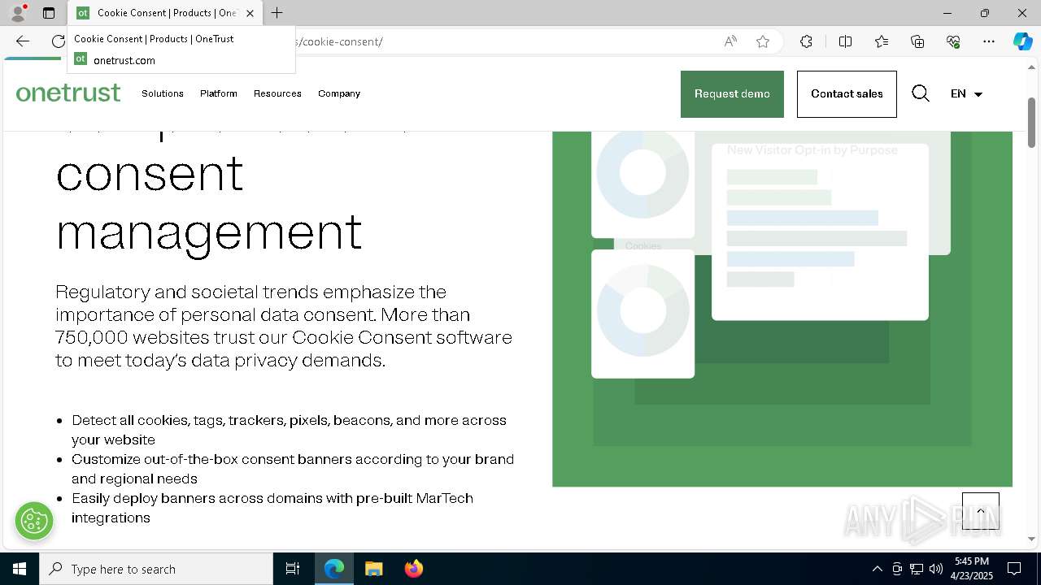Open the tab actions menu icon
1041x585 pixels.
tap(49, 13)
